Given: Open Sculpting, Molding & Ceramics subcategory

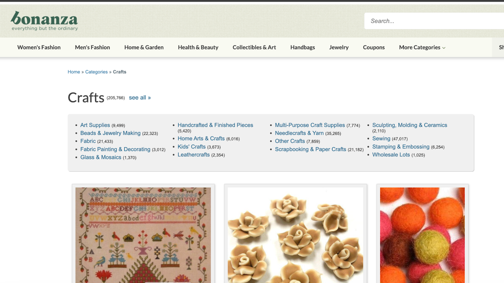Looking at the screenshot, I should [x=409, y=125].
